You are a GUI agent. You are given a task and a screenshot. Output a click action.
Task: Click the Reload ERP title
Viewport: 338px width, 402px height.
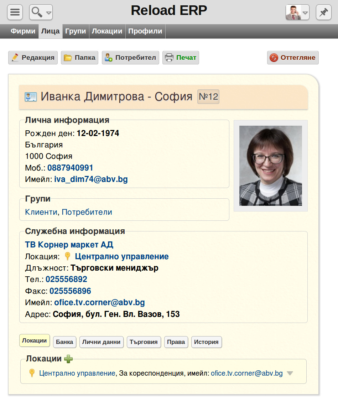[x=169, y=11]
